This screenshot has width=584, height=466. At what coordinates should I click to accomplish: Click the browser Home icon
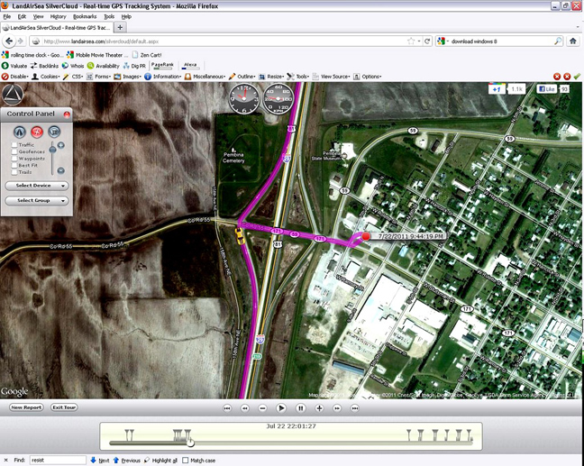click(573, 41)
